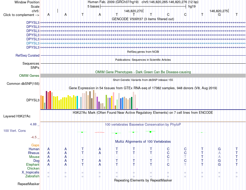Click the 100 Vert. Cons label
The width and height of the screenshot is (246, 190).
coord(15,131)
